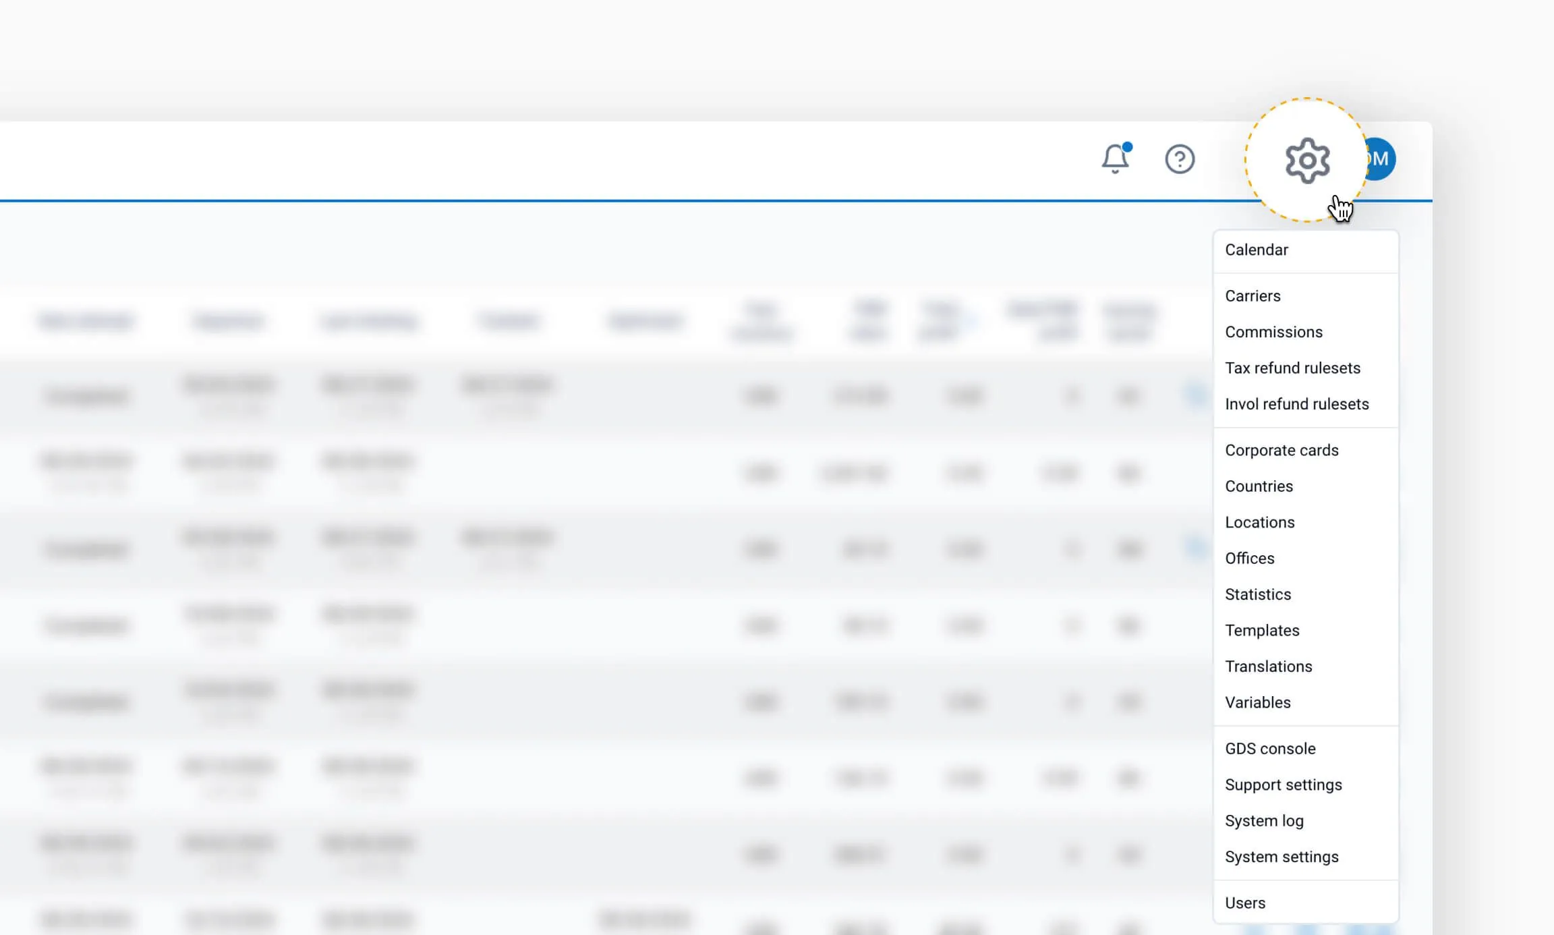Go to Commissions in the menu
The image size is (1554, 935).
pyautogui.click(x=1273, y=332)
